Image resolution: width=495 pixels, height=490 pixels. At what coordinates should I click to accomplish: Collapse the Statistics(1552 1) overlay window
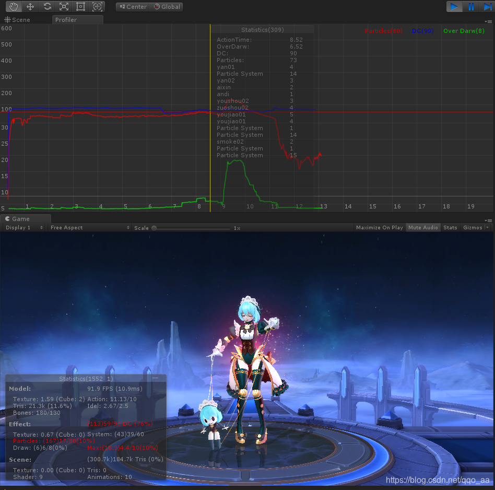click(x=155, y=378)
